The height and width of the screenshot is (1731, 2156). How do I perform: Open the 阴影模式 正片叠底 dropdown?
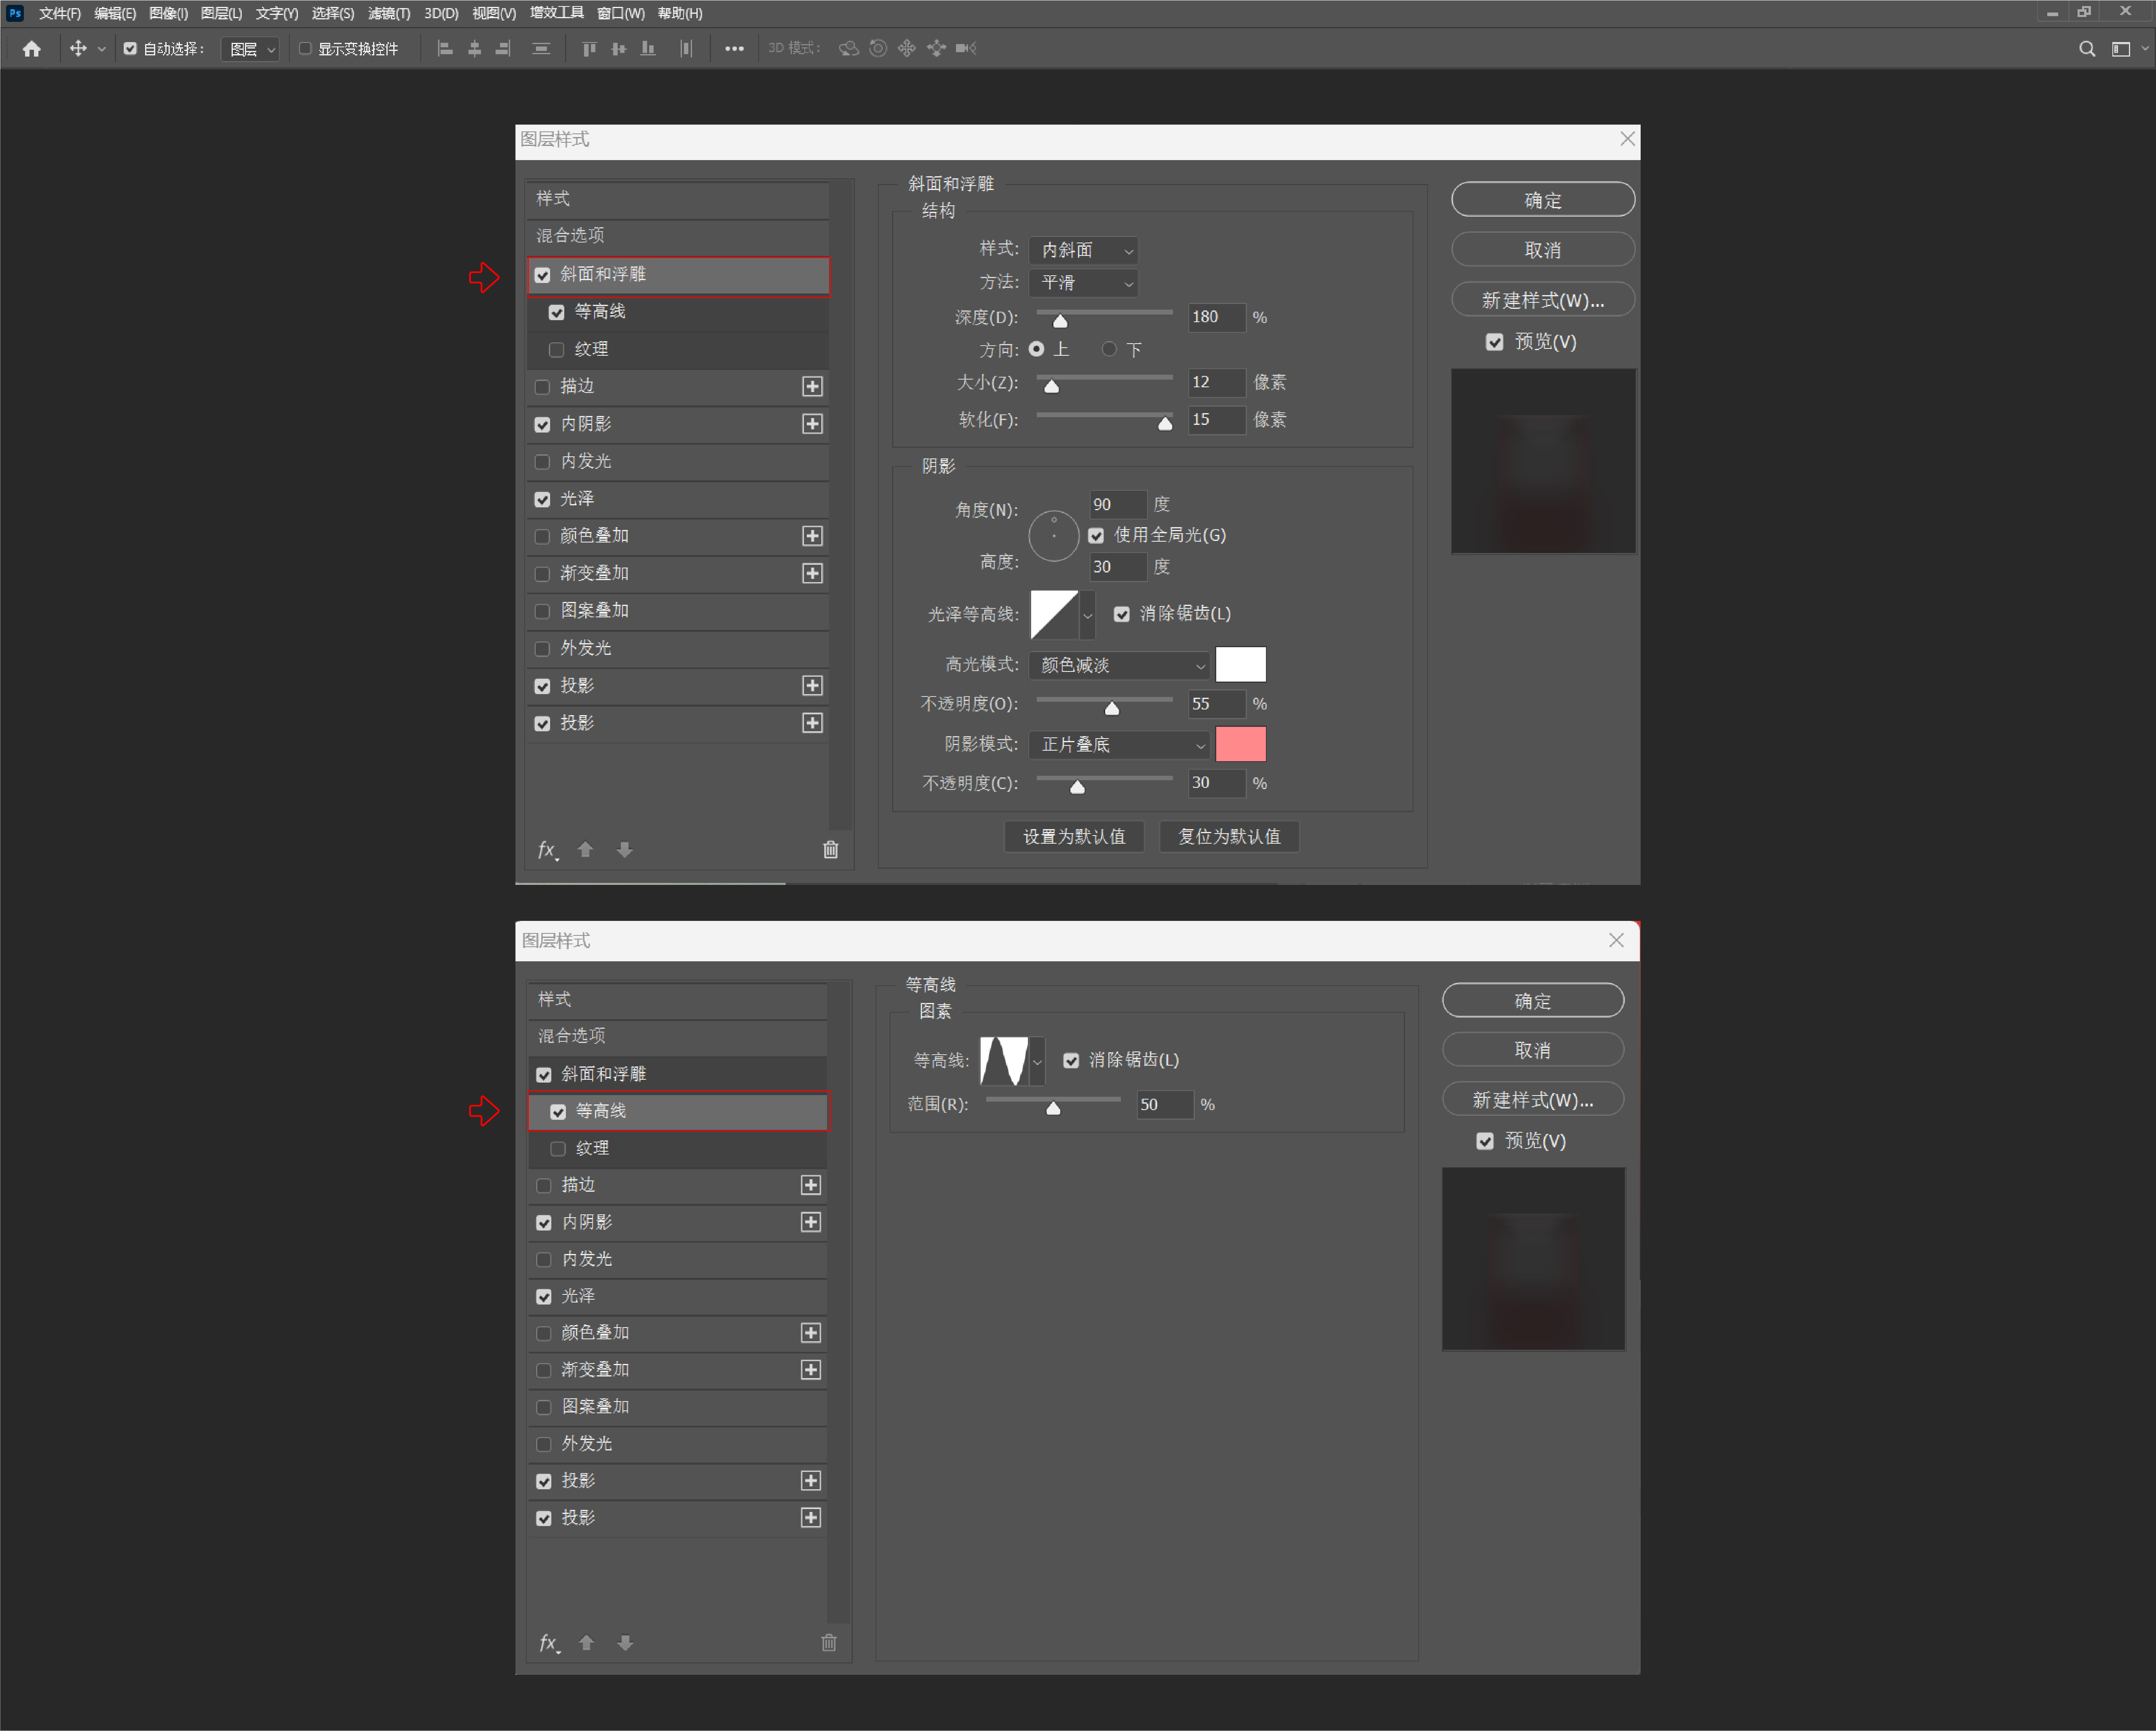pos(1120,745)
